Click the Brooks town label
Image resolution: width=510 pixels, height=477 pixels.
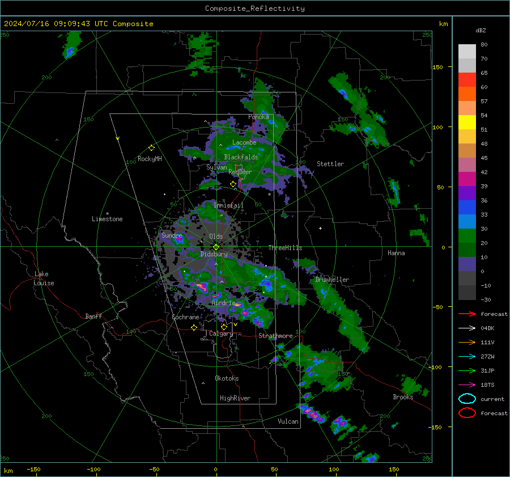point(403,397)
